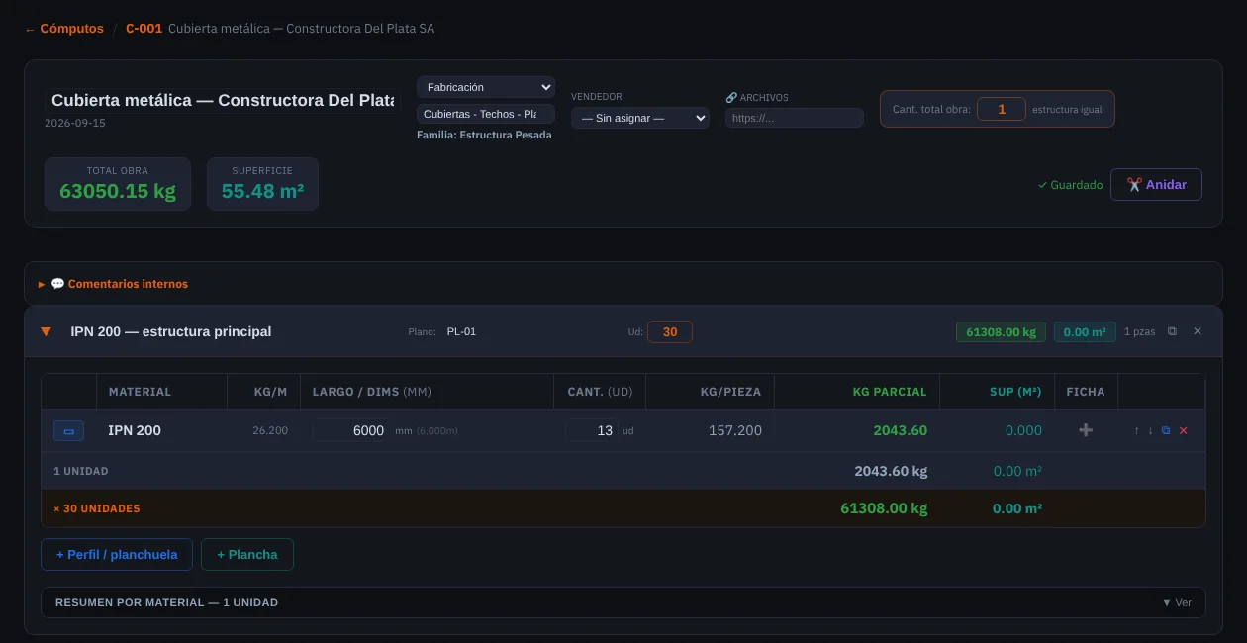The height and width of the screenshot is (643, 1247).
Task: Open the Vendedor Sin asignar dropdown
Action: [x=640, y=118]
